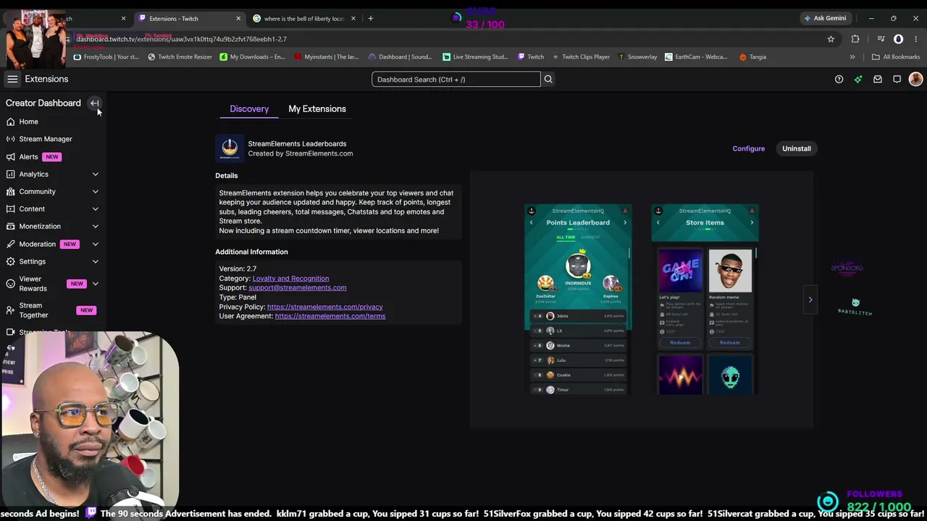Click the Analytics chart icon
The image size is (927, 521).
[x=10, y=174]
